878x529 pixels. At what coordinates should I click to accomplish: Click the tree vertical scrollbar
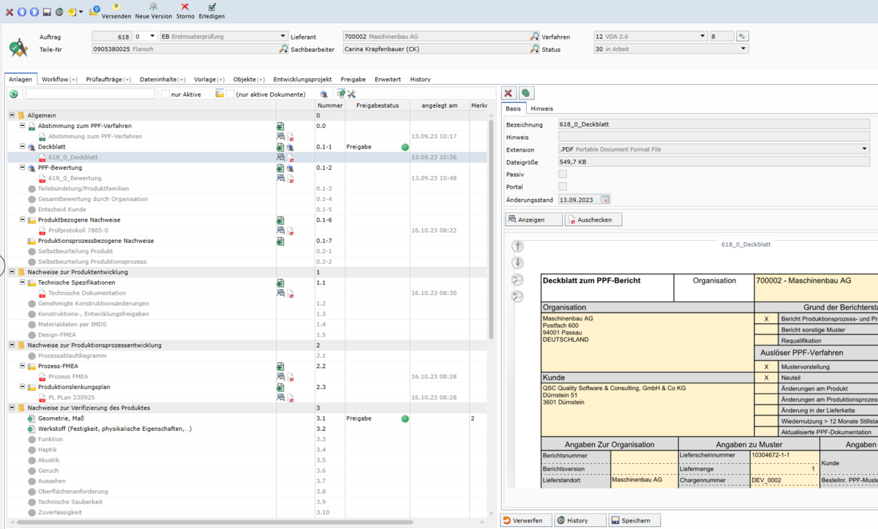tap(491, 230)
